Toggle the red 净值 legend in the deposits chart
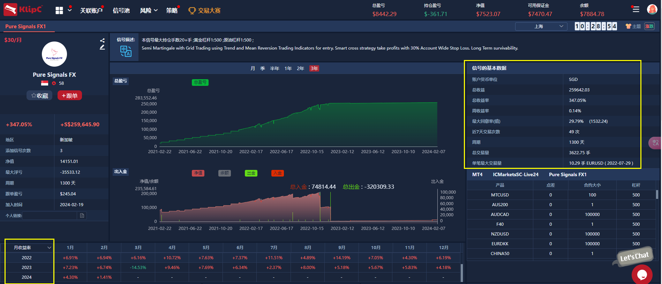662x284 pixels. click(198, 173)
